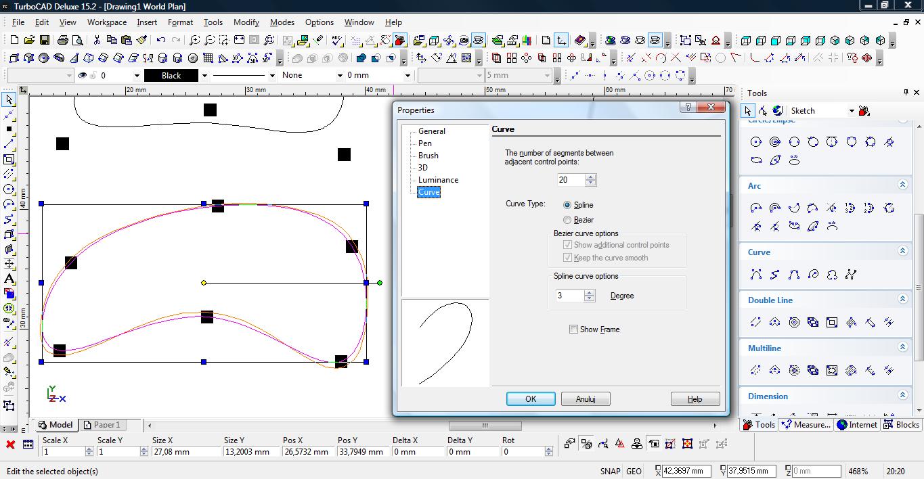Click the Undo arrow icon
This screenshot has height=479, width=924.
pyautogui.click(x=161, y=41)
